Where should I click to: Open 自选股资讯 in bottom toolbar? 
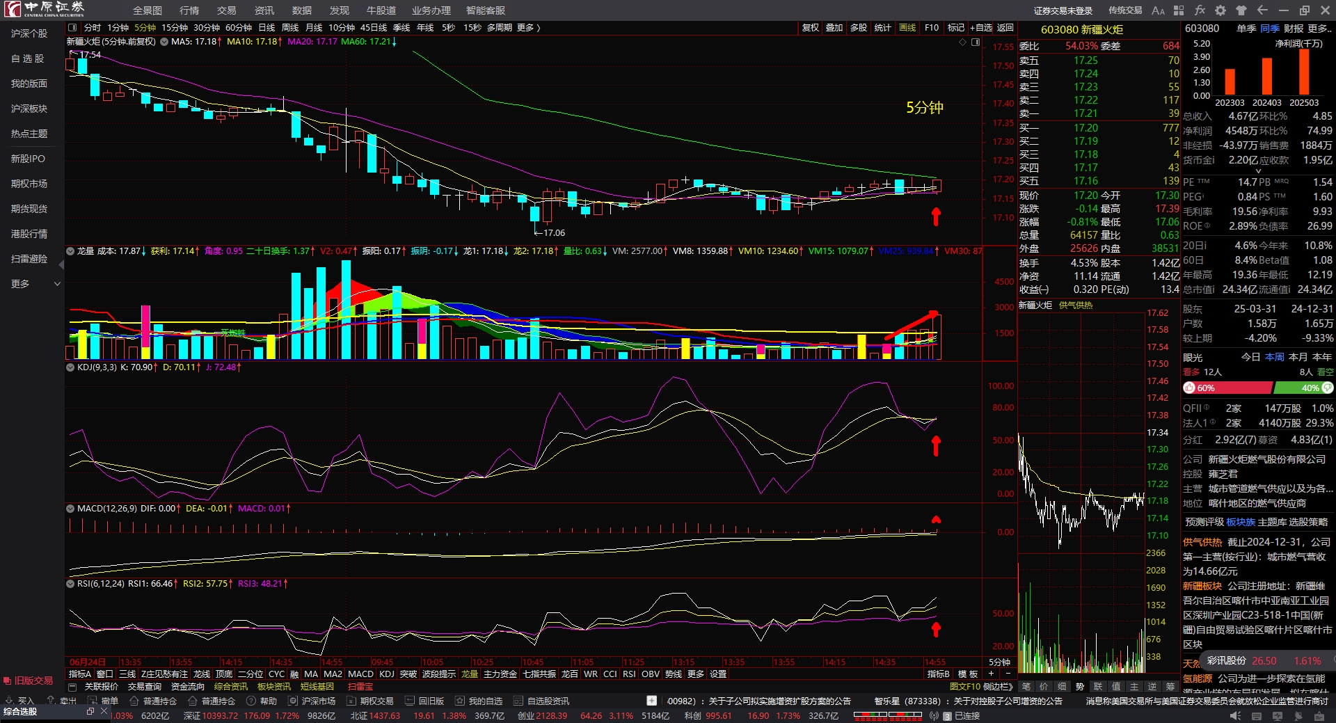(x=542, y=701)
